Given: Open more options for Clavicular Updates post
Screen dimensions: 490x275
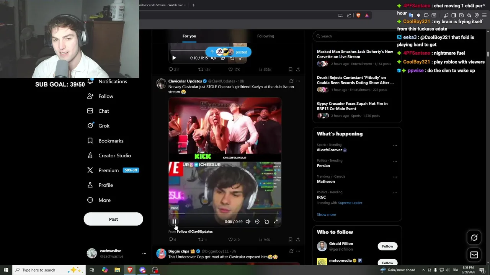Looking at the screenshot, I should [298, 81].
